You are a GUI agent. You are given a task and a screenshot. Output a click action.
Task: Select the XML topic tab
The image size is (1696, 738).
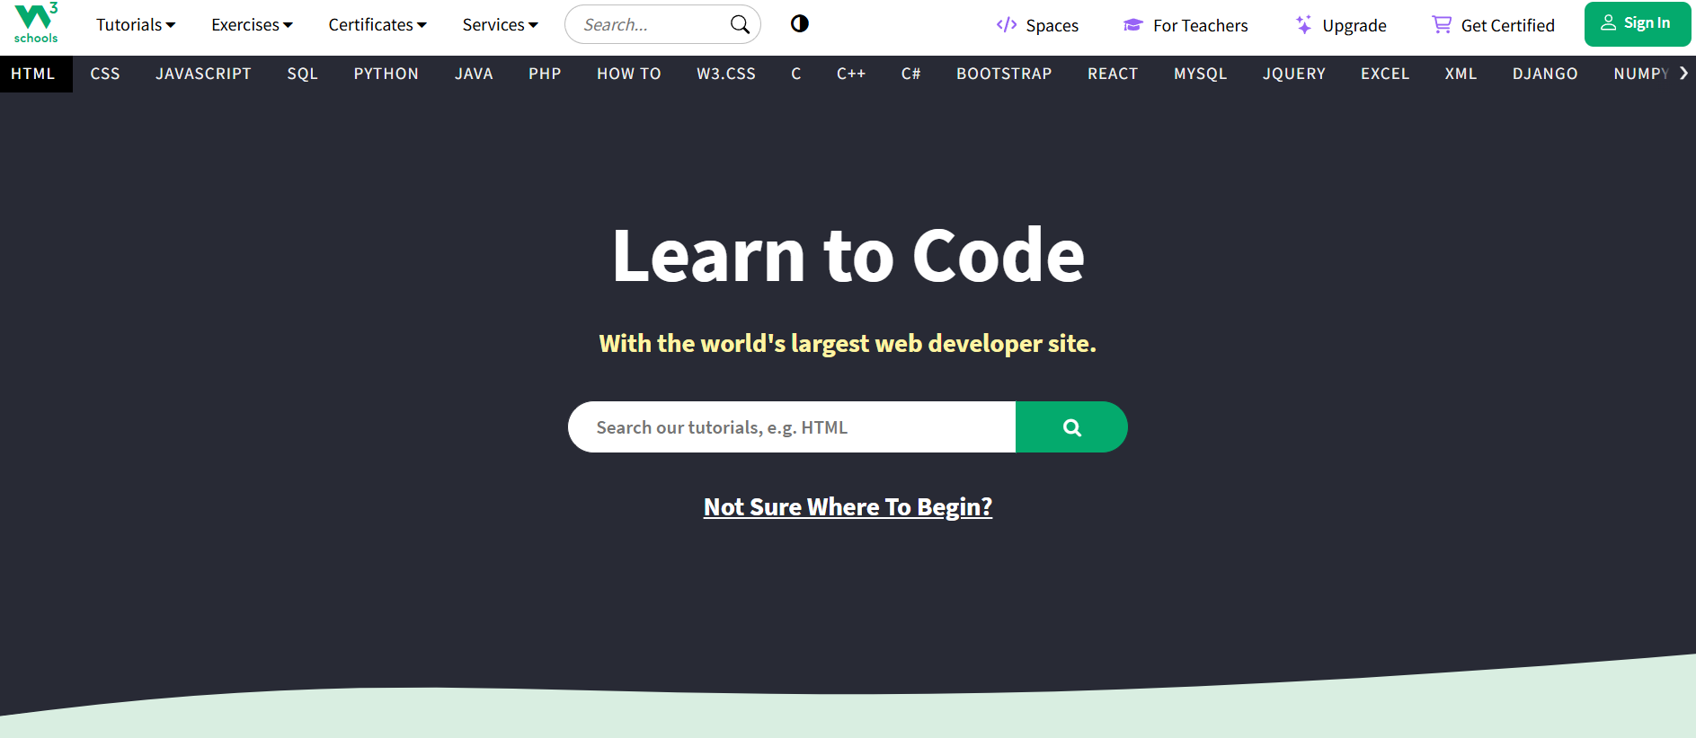point(1461,74)
